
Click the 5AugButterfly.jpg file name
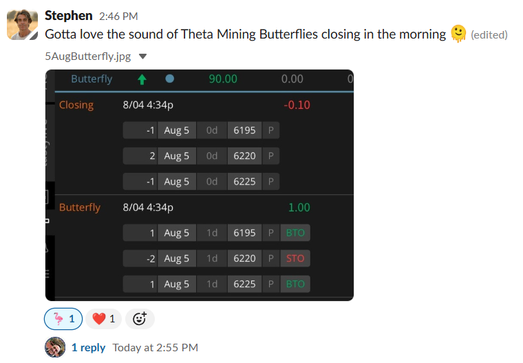click(x=87, y=56)
